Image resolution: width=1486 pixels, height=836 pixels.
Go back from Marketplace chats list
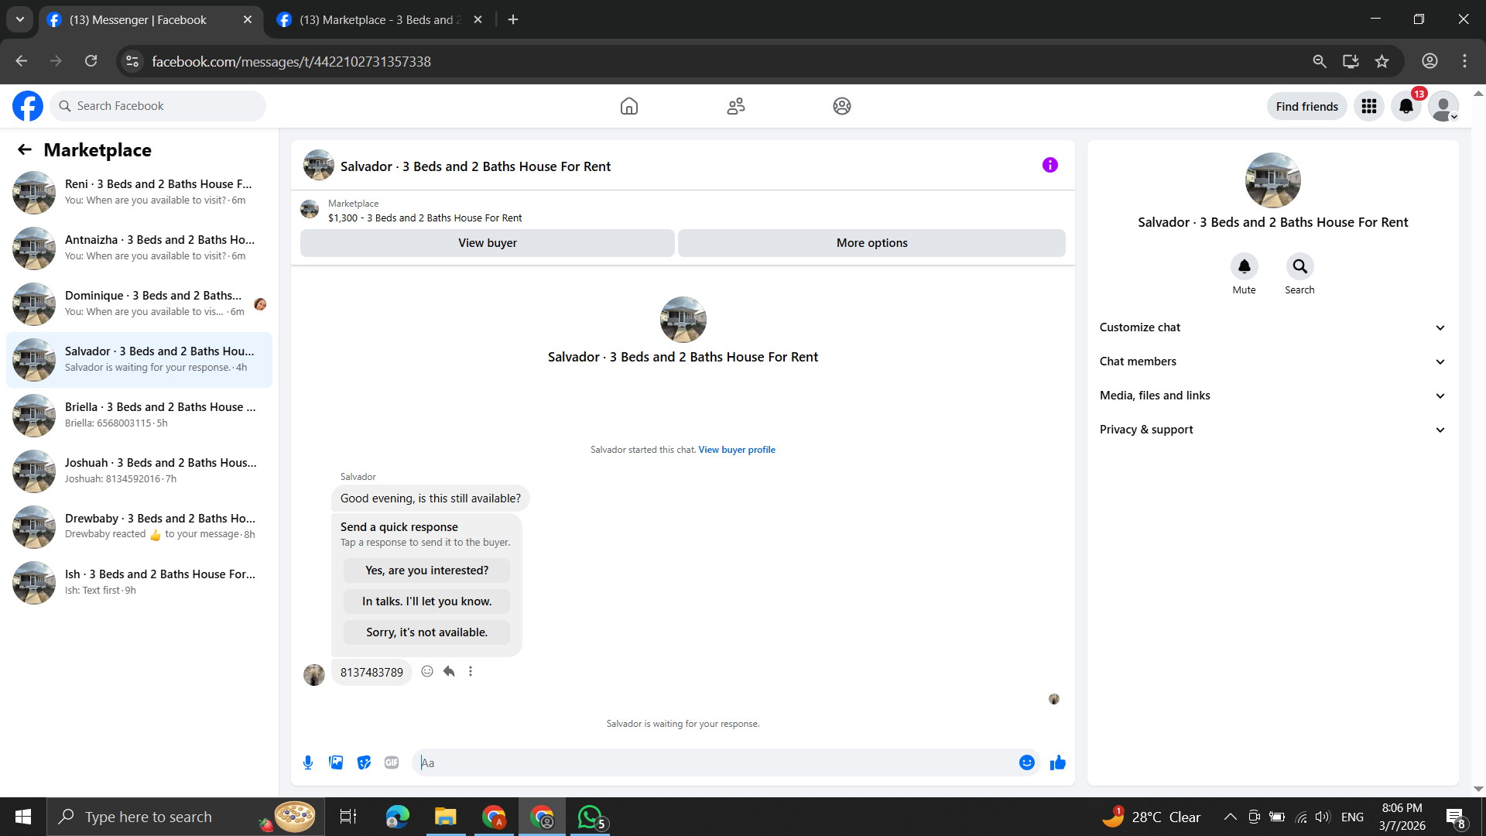(x=25, y=149)
